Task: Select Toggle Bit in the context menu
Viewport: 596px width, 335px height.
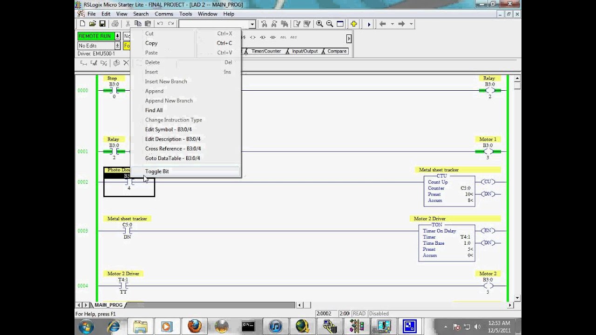Action: pyautogui.click(x=185, y=171)
